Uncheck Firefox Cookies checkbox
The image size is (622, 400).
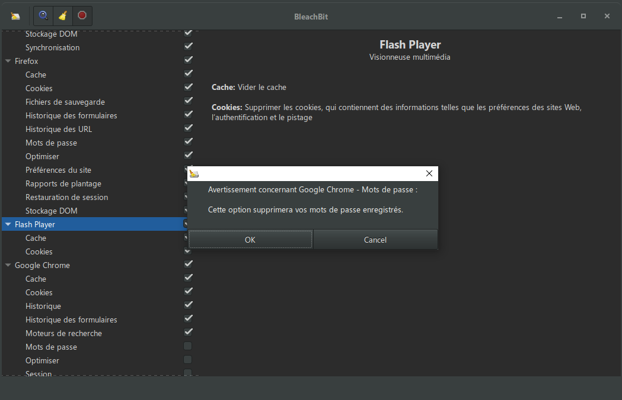tap(188, 87)
